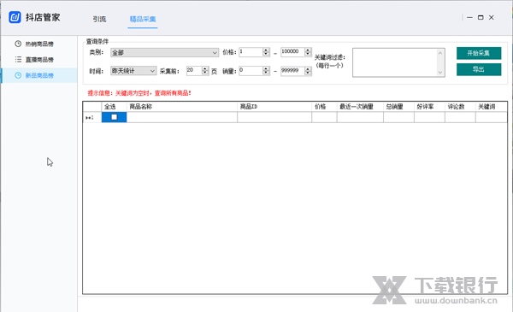Click the 开始采集 button
Image resolution: width=513 pixels, height=312 pixels.
coord(479,53)
